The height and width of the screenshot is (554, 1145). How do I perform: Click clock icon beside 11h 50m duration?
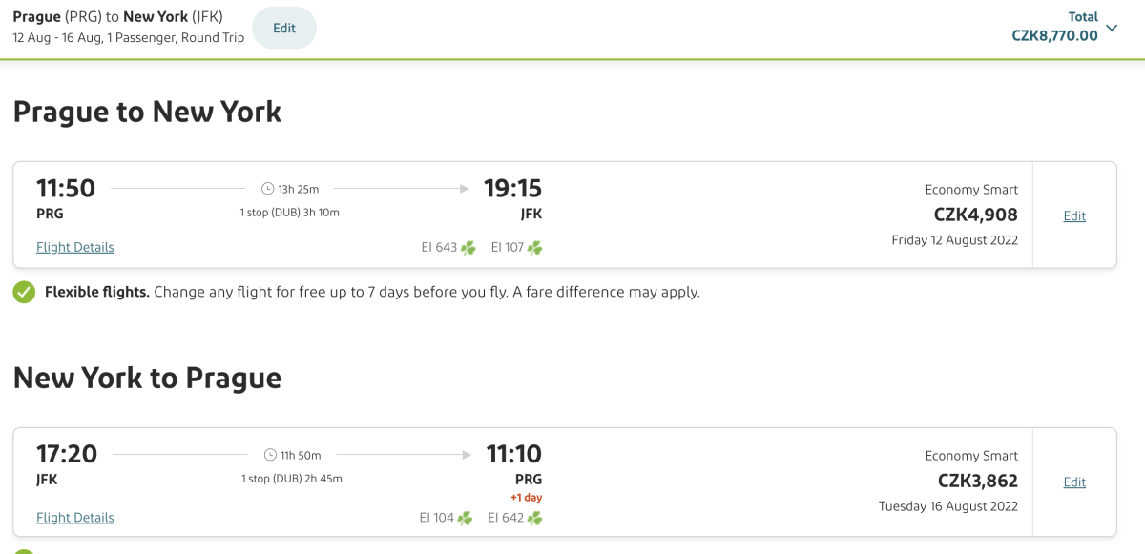[270, 455]
